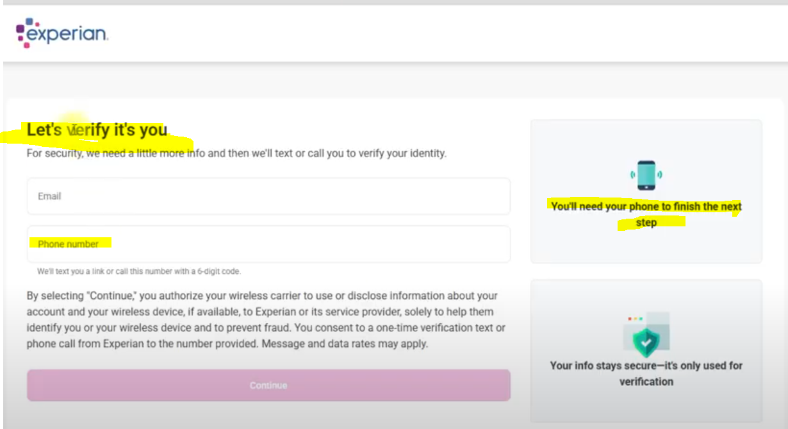Click the phone reminder card's empty bottom area
The height and width of the screenshot is (429, 788).
[x=646, y=247]
